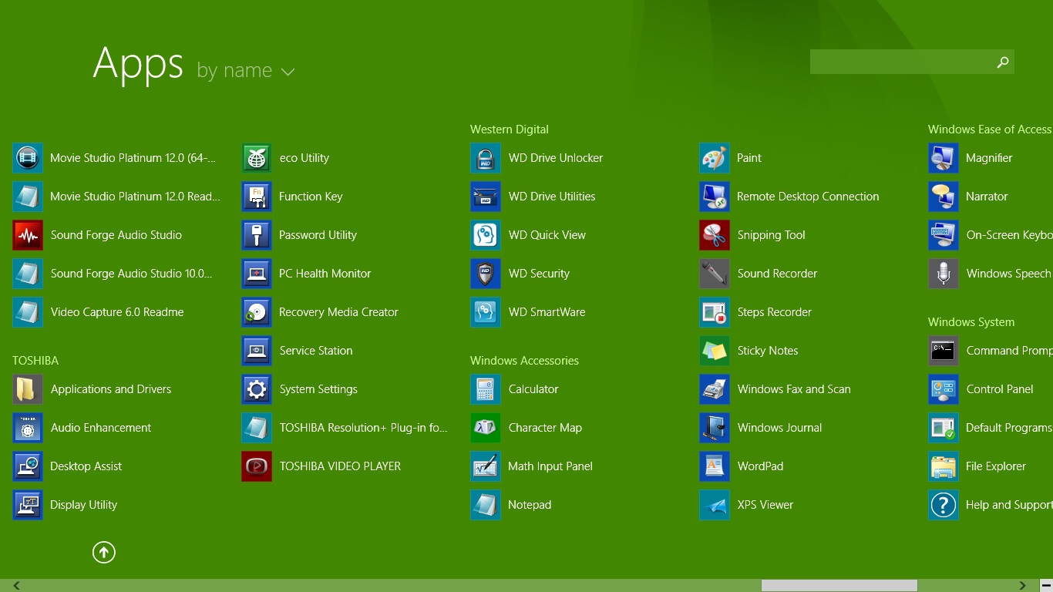Launch the PC Health Monitor icon
The width and height of the screenshot is (1053, 592).
257,274
